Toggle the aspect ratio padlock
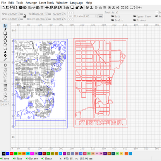 [x=25, y=16]
